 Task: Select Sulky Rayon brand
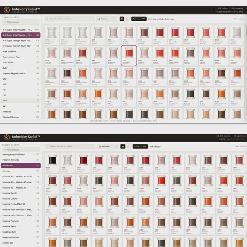coord(21,63)
